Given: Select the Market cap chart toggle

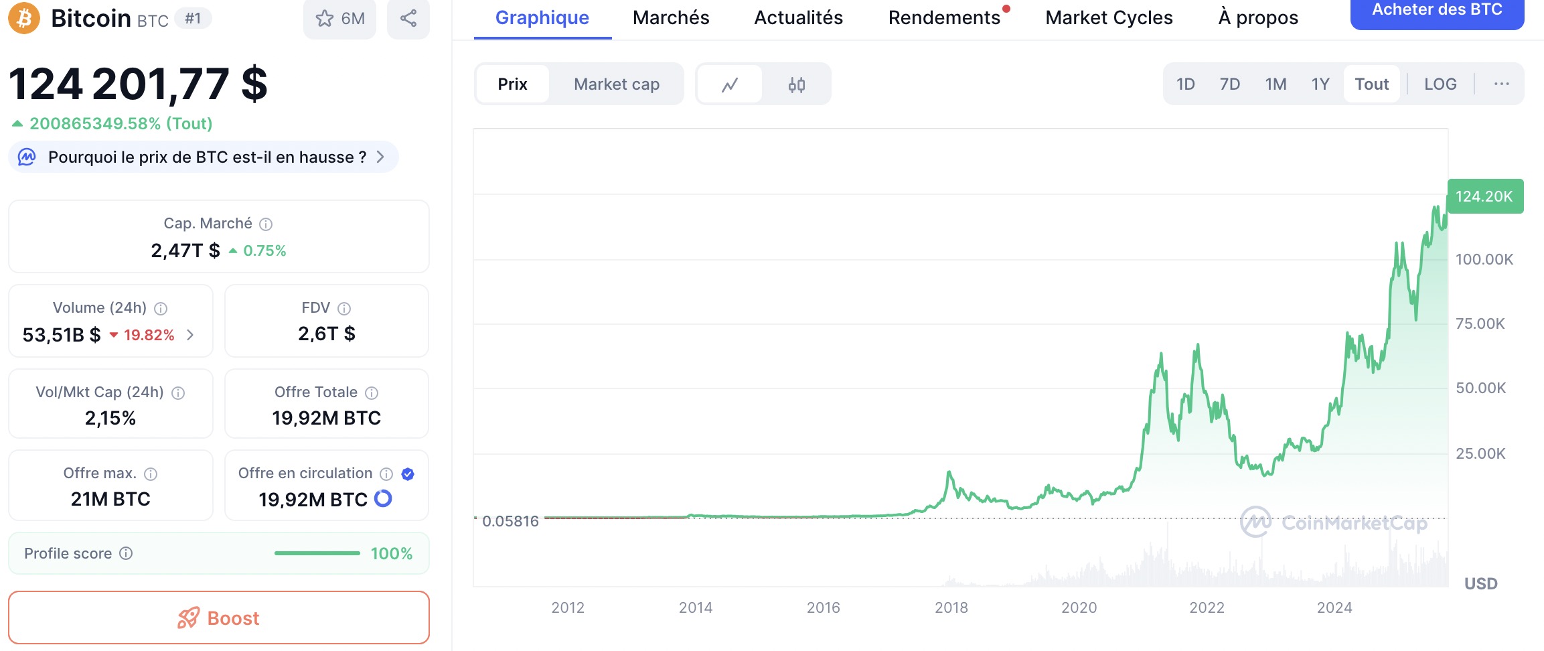Looking at the screenshot, I should coord(617,84).
